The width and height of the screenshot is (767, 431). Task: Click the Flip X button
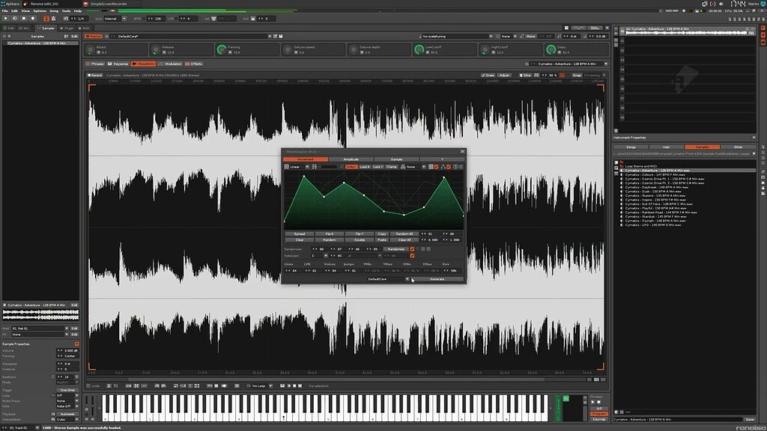click(x=330, y=234)
